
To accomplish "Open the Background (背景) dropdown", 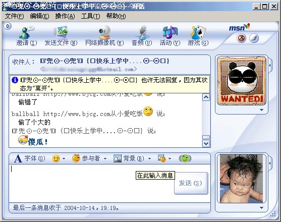I will (132, 158).
